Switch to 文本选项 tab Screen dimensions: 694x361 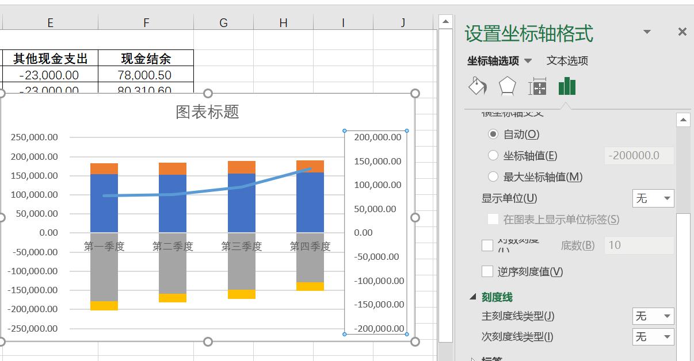567,61
